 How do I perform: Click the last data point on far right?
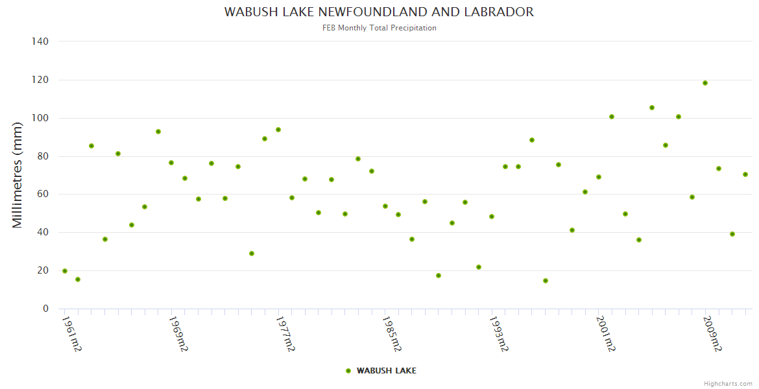[x=745, y=174]
